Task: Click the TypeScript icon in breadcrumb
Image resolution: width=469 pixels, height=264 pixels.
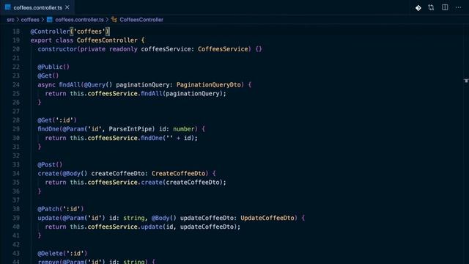Action: coord(50,20)
